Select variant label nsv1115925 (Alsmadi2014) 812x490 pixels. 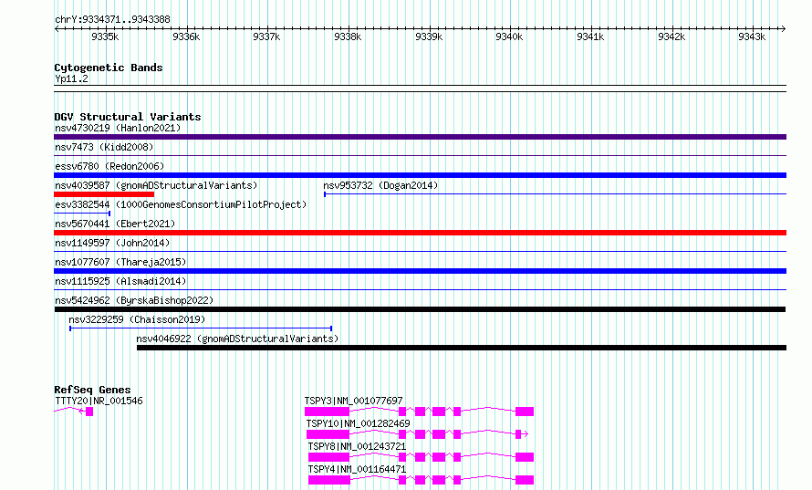(120, 281)
